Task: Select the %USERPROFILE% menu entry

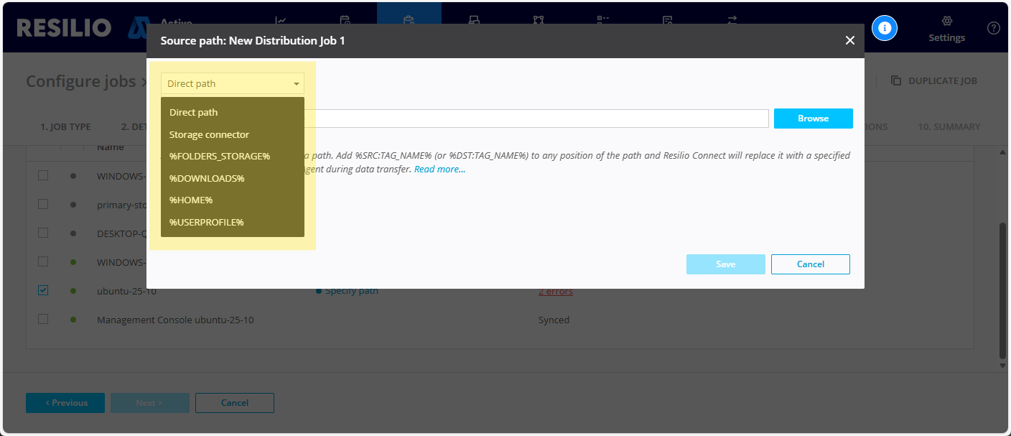Action: click(x=206, y=222)
